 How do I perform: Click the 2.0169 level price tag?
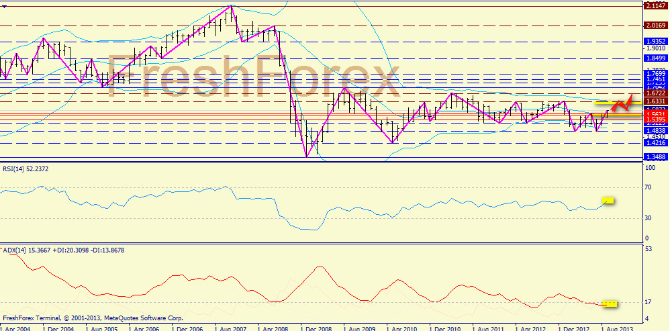[655, 26]
